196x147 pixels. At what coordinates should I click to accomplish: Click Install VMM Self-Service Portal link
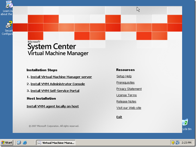point(55,91)
